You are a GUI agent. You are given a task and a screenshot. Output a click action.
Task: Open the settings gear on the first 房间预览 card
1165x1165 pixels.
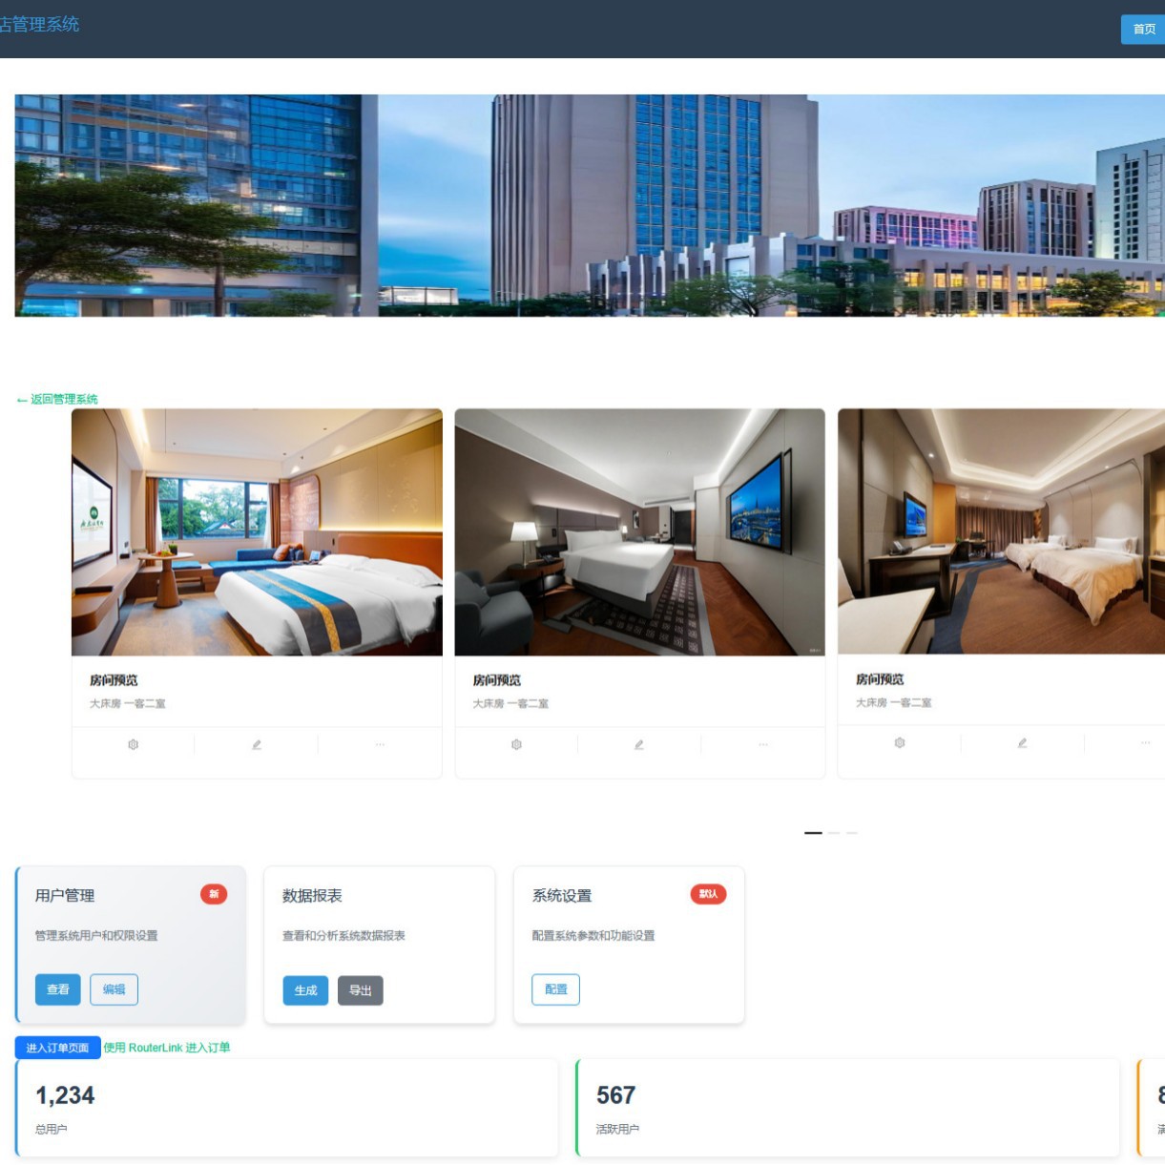(133, 744)
